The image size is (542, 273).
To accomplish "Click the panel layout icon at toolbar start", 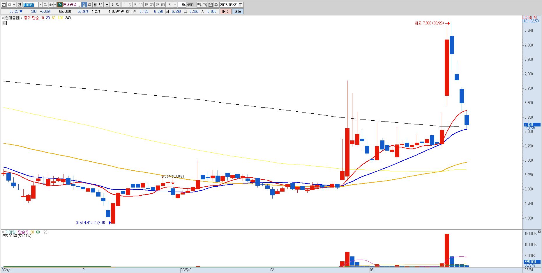I will coord(4,5).
